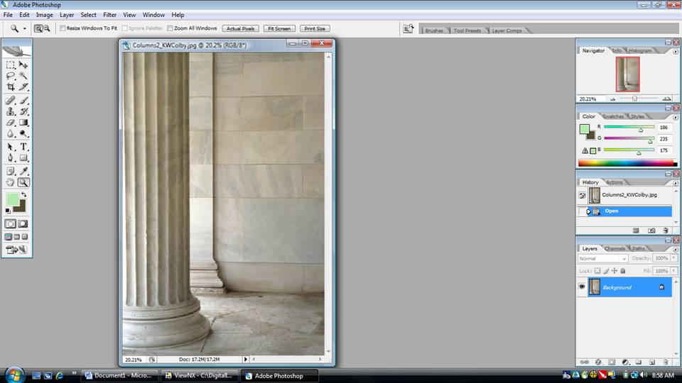The image size is (682, 383).
Task: Select the Hand tool
Action: click(x=11, y=182)
